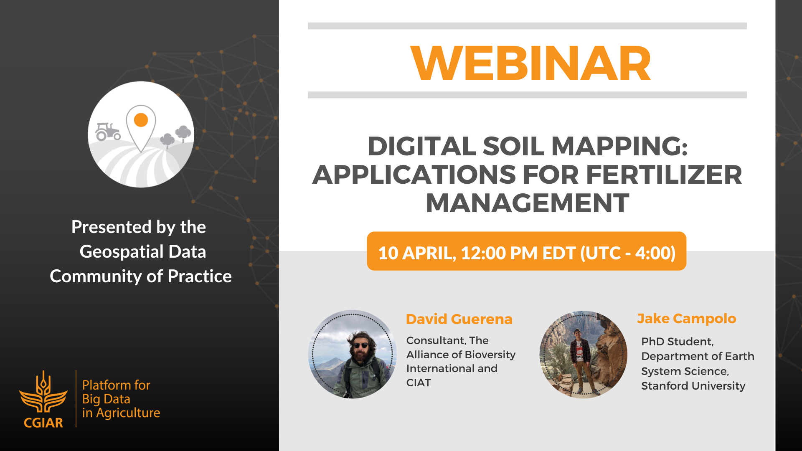Expand David Guerena's speaker details
802x451 pixels.
(x=461, y=361)
